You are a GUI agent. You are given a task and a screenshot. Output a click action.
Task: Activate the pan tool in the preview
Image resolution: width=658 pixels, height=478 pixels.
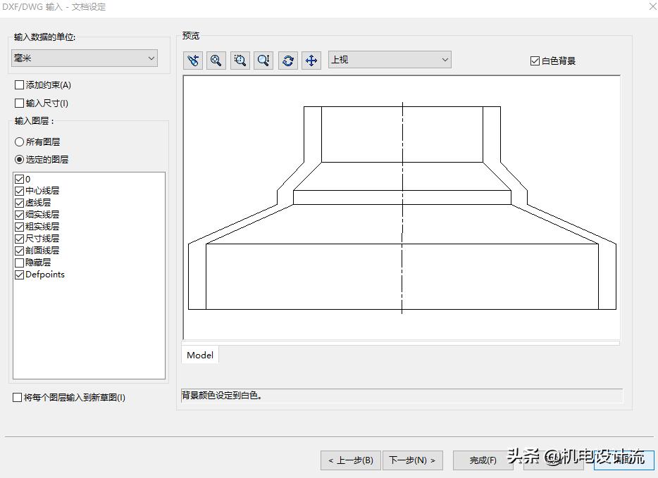(x=311, y=60)
